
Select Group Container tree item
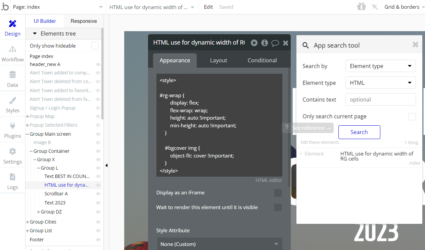click(51, 151)
